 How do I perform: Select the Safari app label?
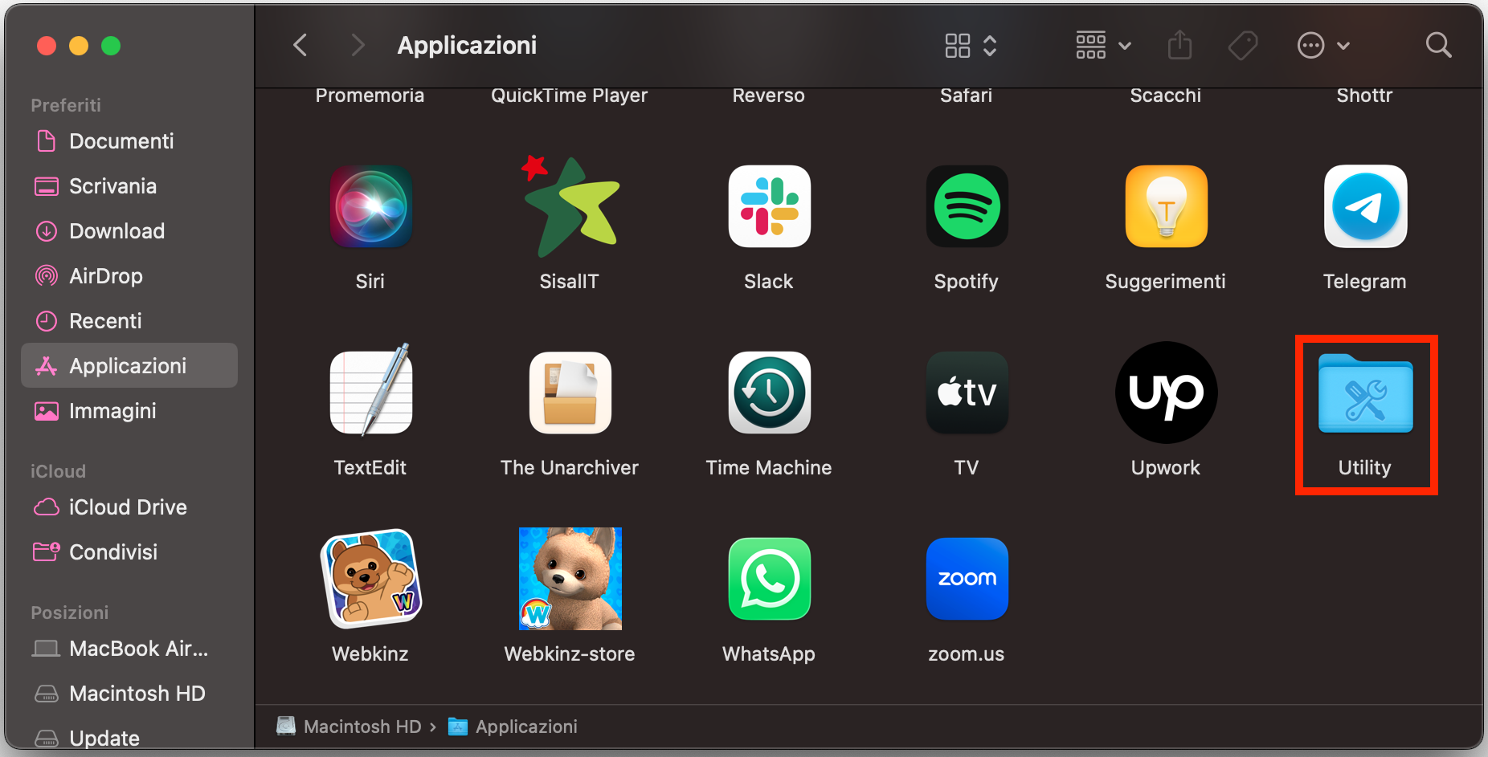[966, 96]
